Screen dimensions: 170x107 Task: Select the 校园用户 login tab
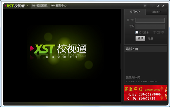pos(135,12)
